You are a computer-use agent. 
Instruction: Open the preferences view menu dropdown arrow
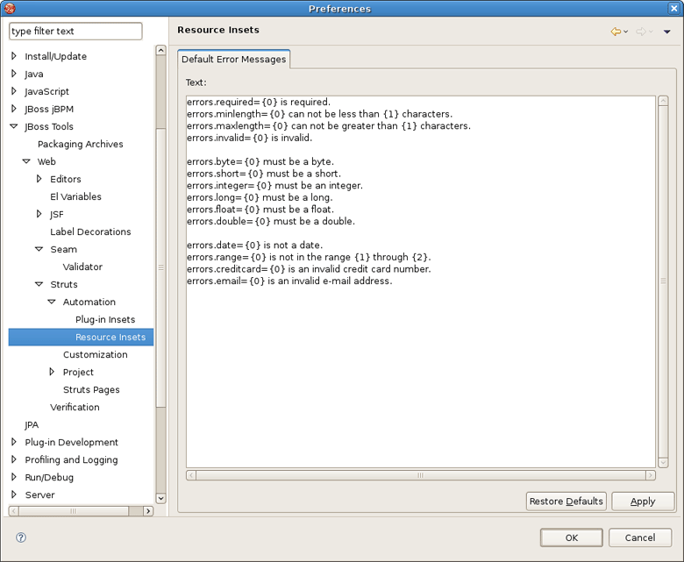click(666, 32)
